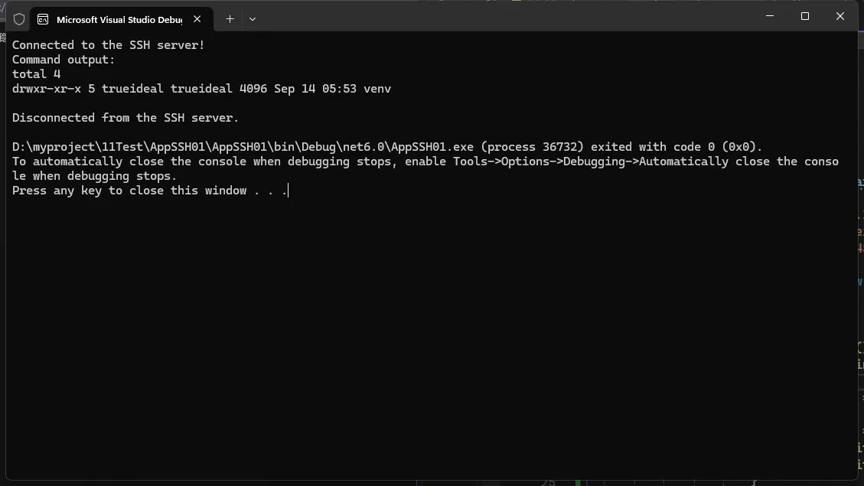This screenshot has width=864, height=486.
Task: Click the console icon on the tab
Action: 43,19
